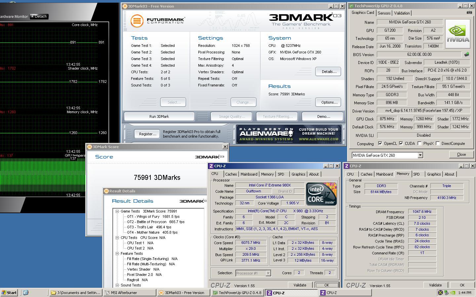The height and width of the screenshot is (297, 476).
Task: Click the TechPowerUp GPU-Z taskbar button
Action: click(x=237, y=293)
